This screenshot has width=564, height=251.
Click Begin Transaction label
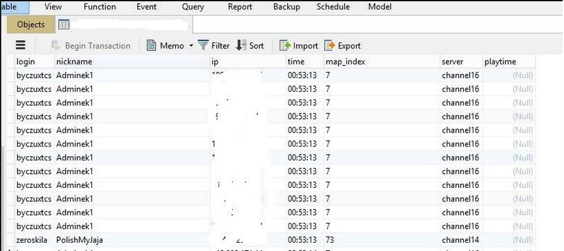click(98, 46)
